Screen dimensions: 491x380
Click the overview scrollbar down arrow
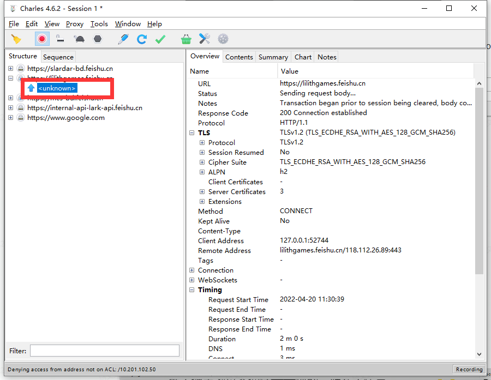click(x=479, y=354)
